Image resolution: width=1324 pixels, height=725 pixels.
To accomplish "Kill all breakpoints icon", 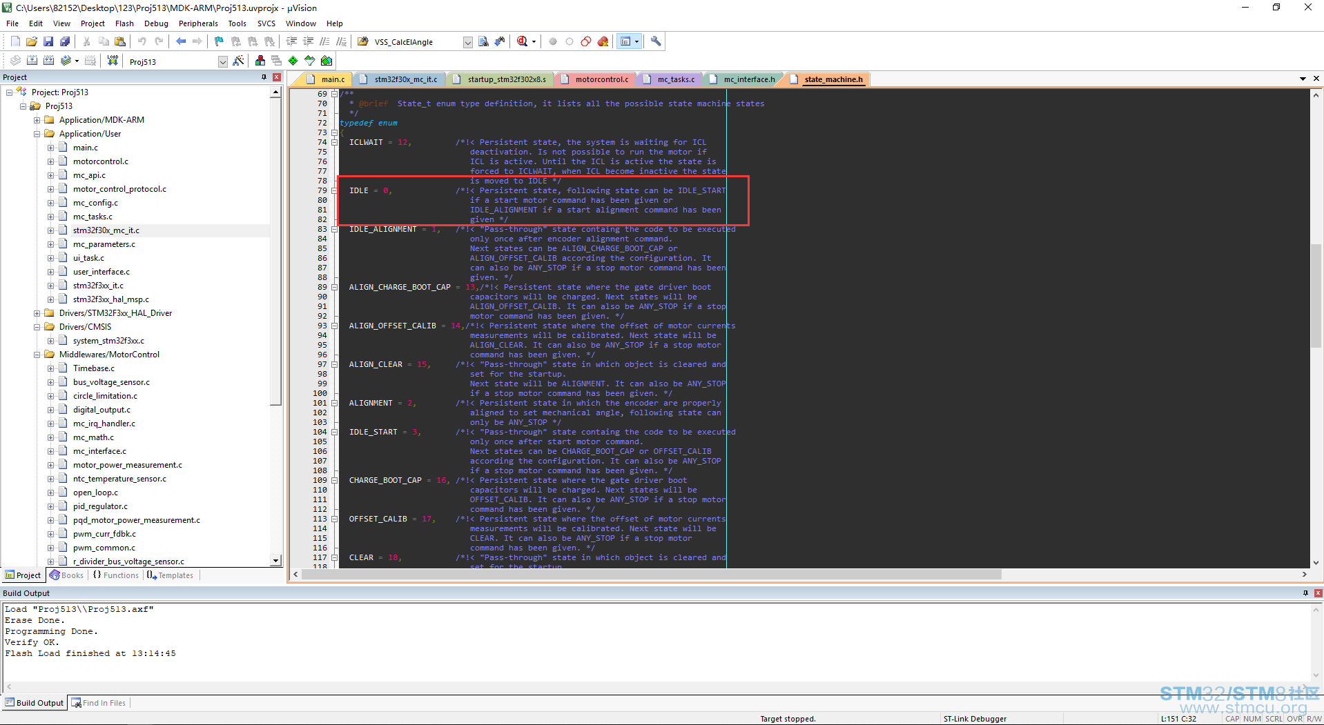I will (603, 41).
